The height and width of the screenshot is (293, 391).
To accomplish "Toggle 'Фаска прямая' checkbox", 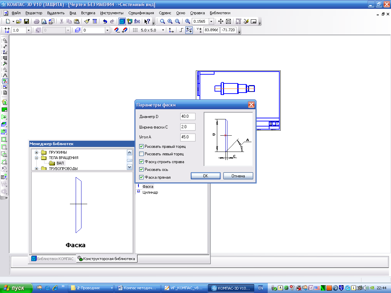I will click(x=142, y=177).
